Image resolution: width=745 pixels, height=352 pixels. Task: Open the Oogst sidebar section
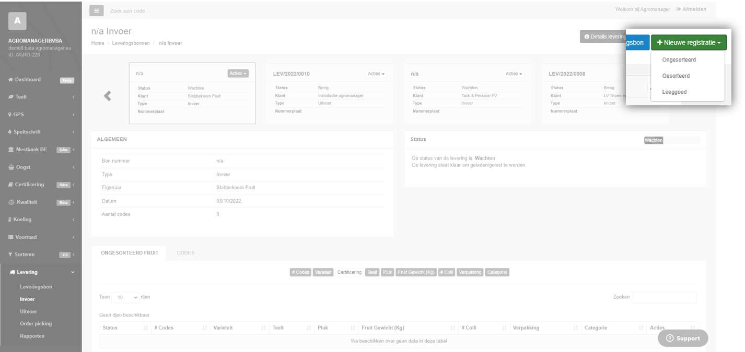point(24,167)
